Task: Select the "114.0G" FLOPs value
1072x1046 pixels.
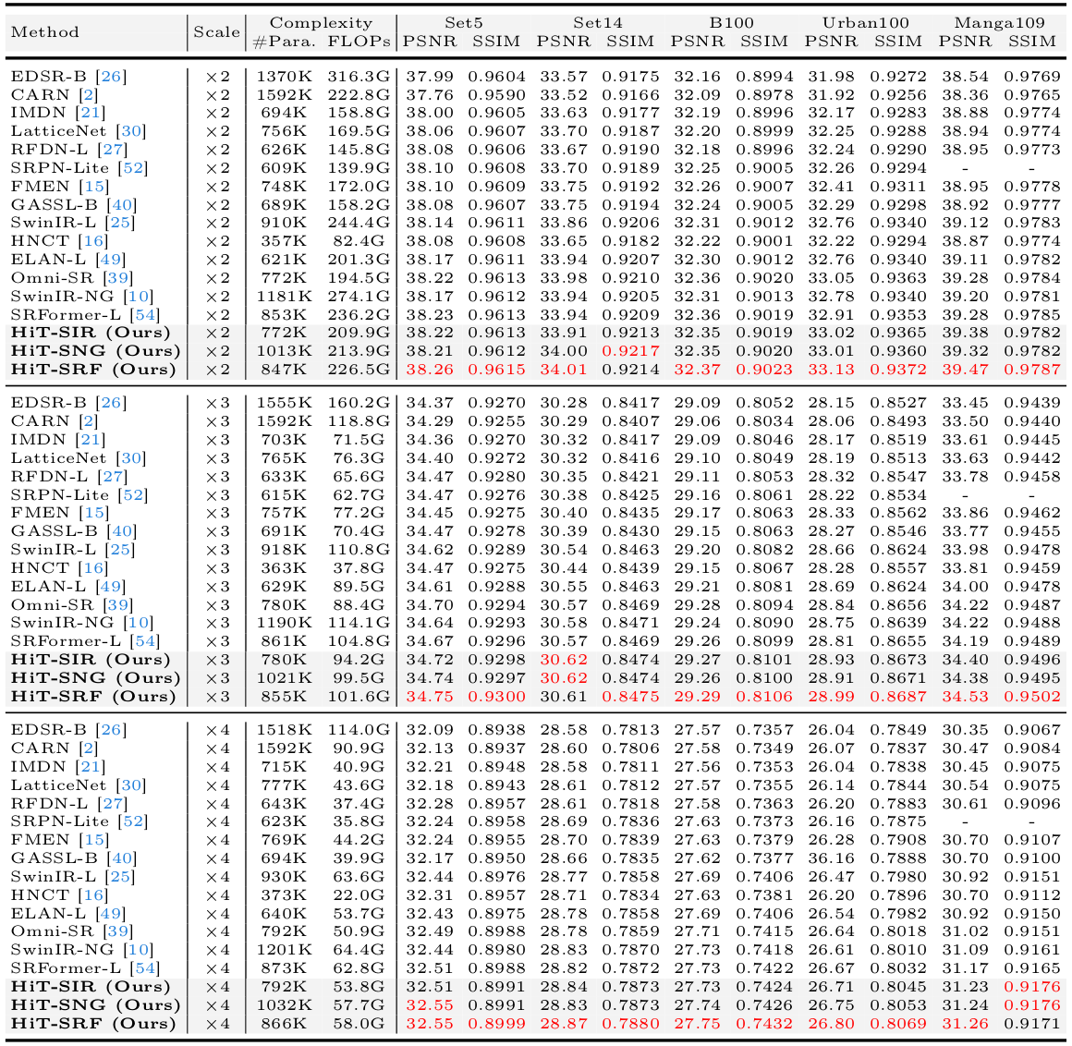Action: click(x=359, y=730)
